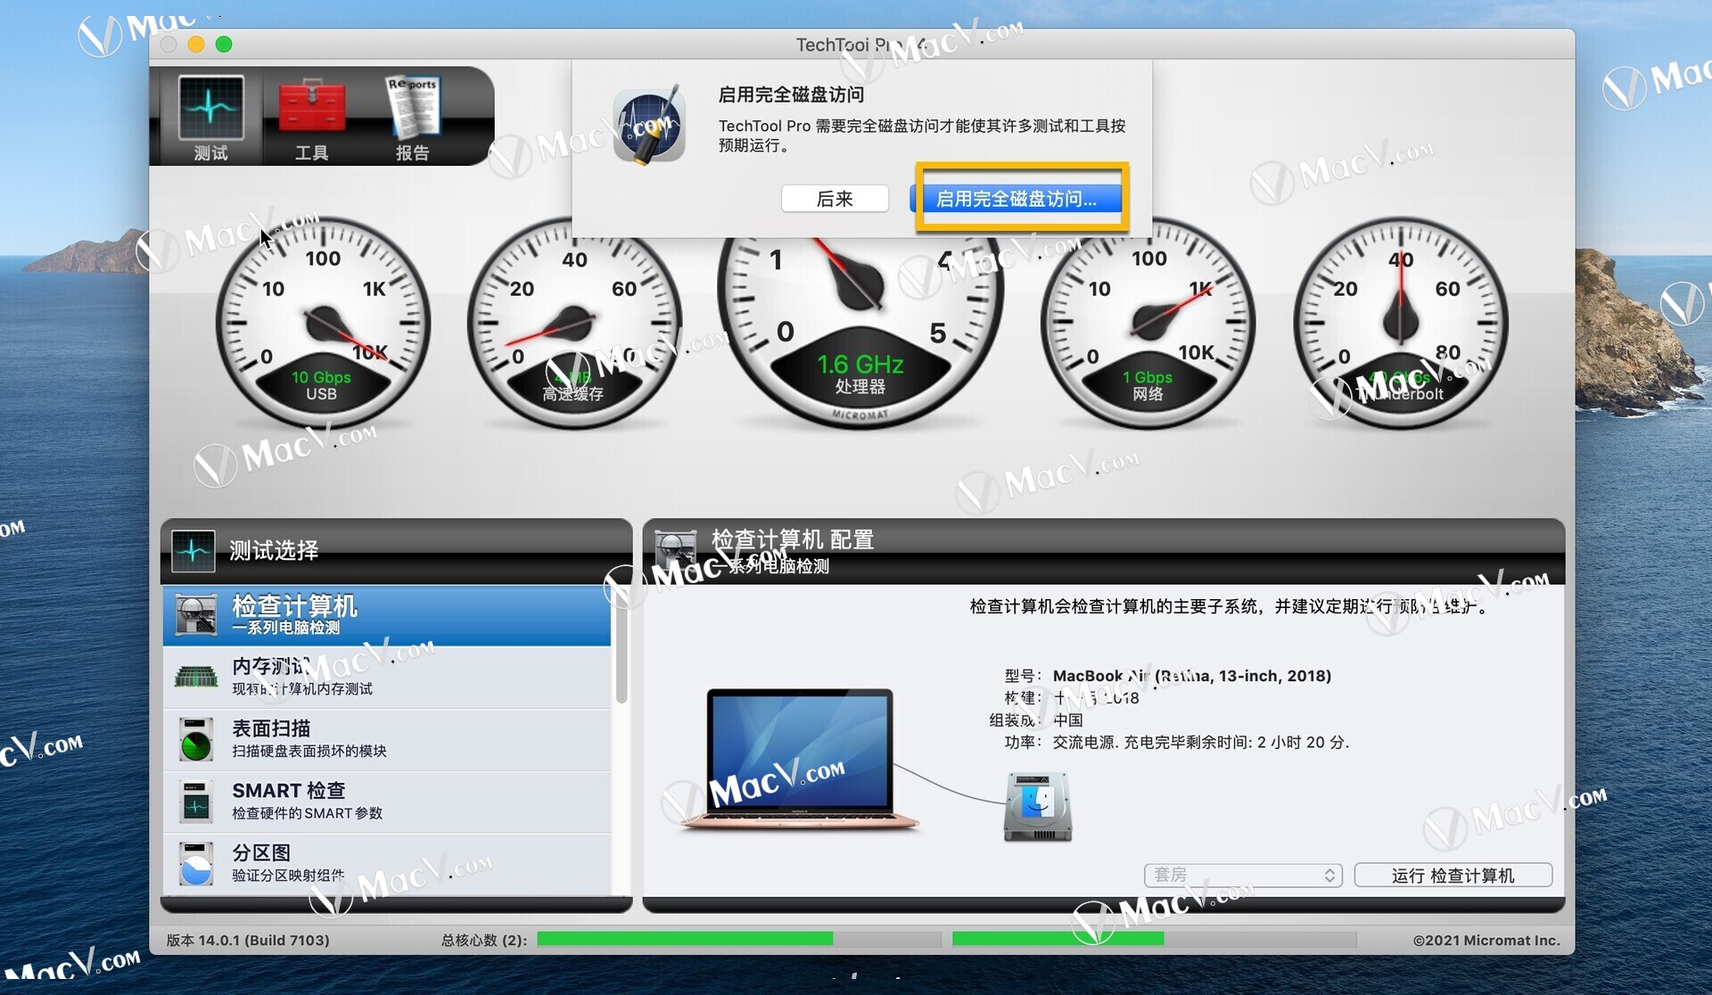Click the ©2021 Micromat Inc. text
Screen dimensions: 1712x995
[1486, 940]
